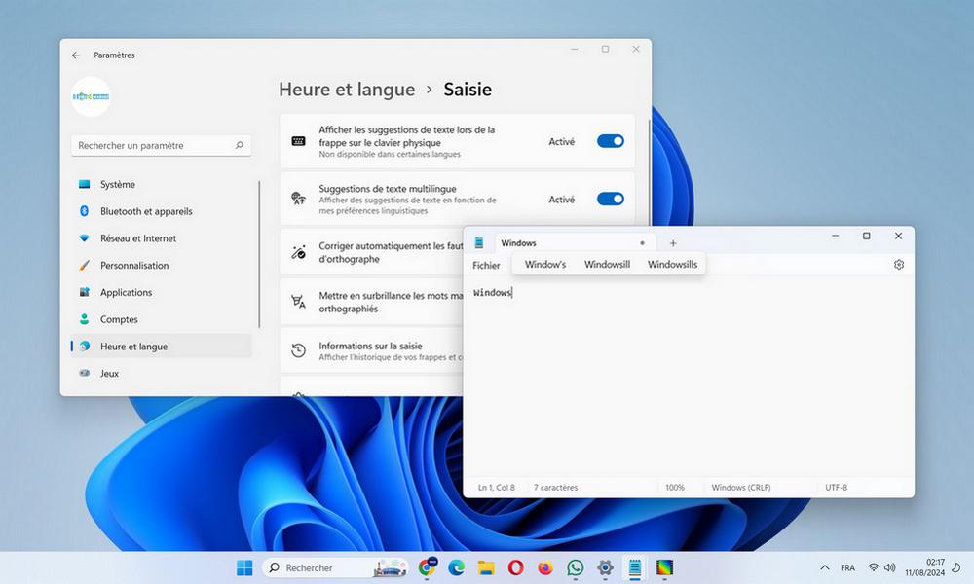Click Windows (CRLF) line ending indicator

tap(741, 488)
